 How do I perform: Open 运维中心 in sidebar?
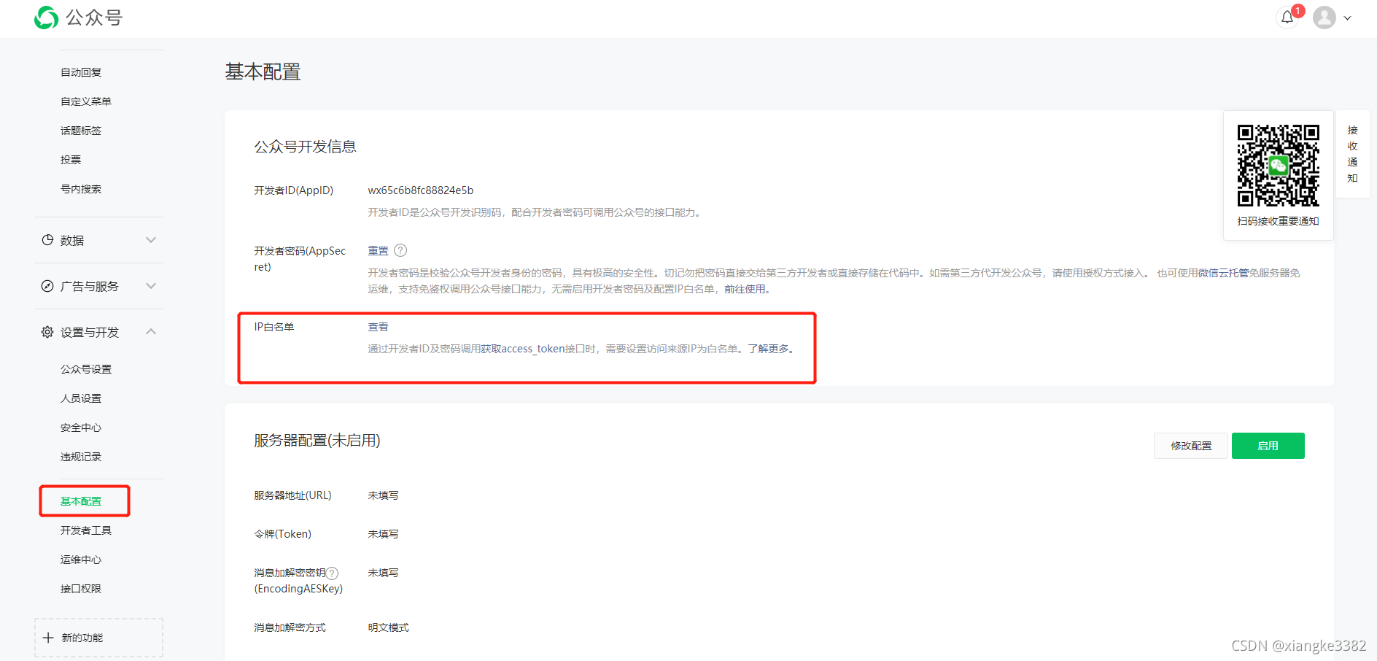pyautogui.click(x=81, y=560)
